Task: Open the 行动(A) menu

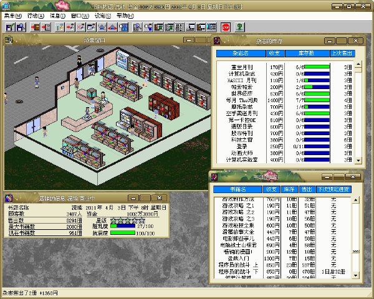Action: pyautogui.click(x=36, y=16)
